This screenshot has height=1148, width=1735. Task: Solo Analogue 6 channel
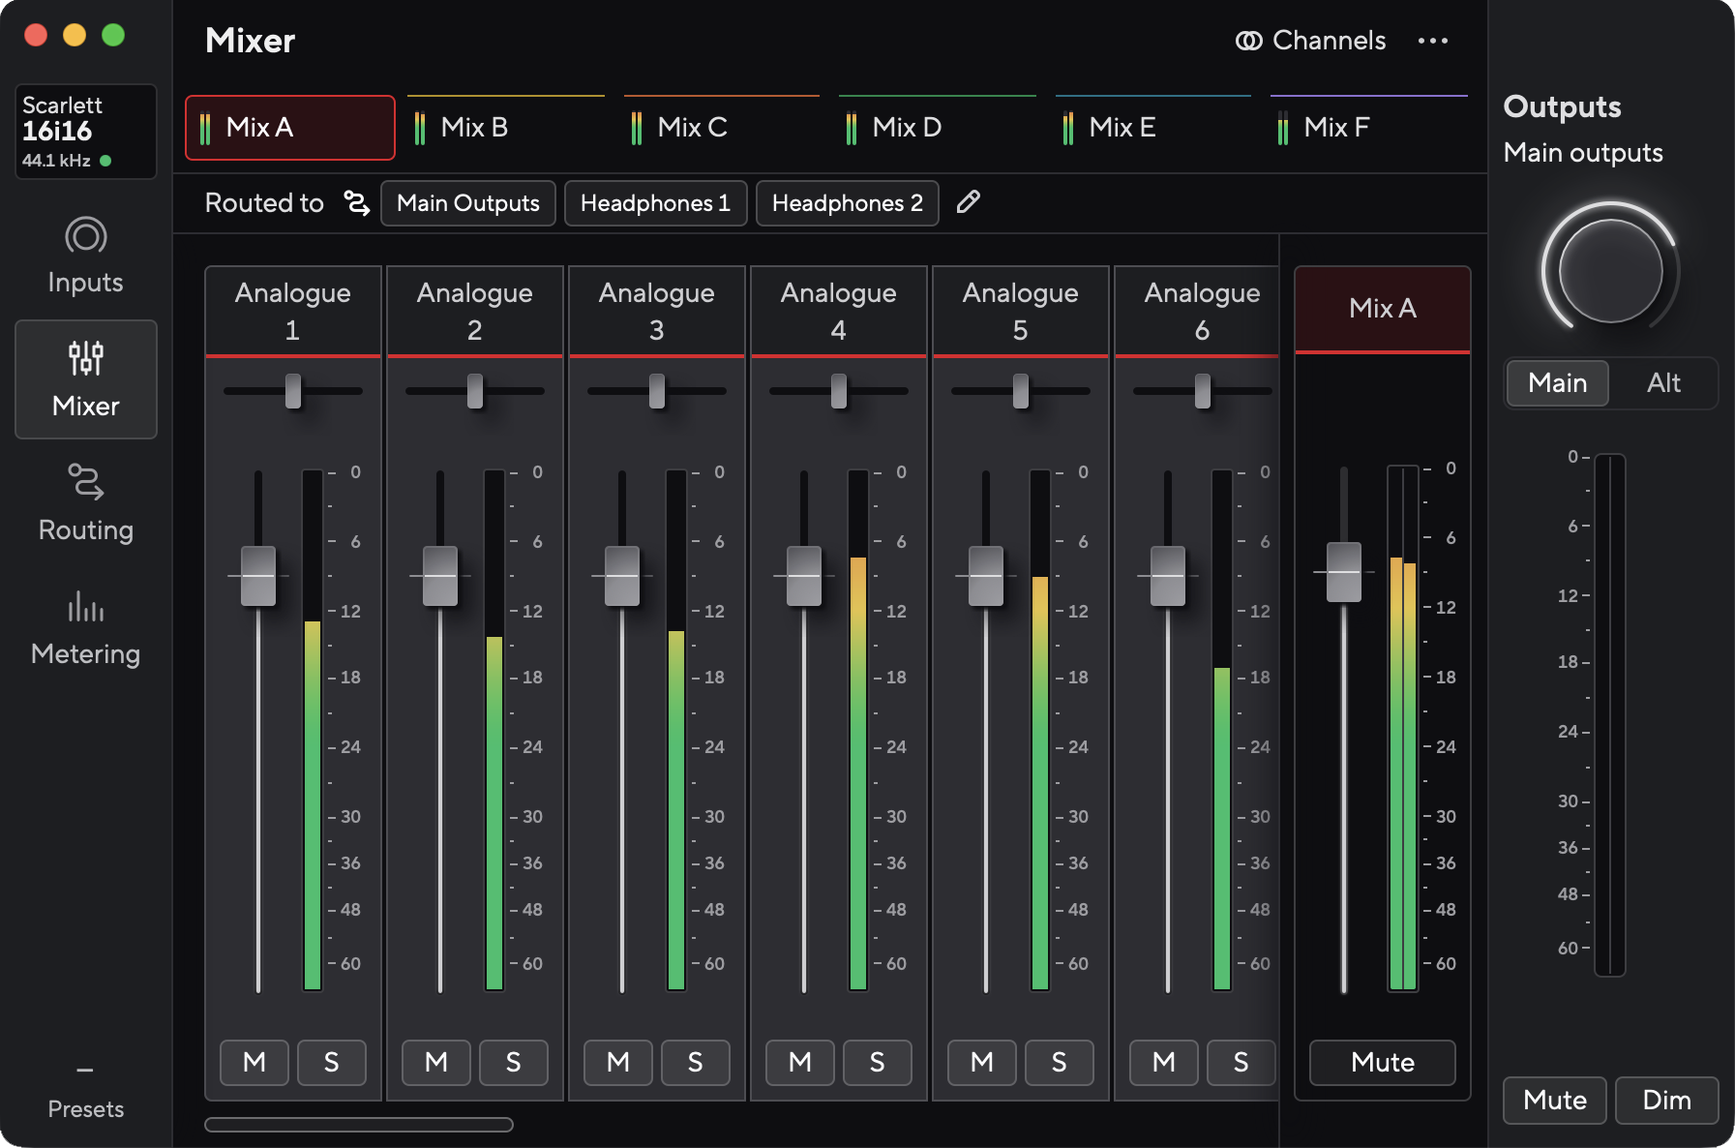(x=1241, y=1063)
